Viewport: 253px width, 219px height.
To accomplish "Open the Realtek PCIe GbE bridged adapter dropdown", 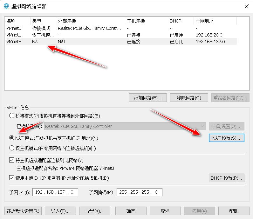I will click(x=125, y=126).
